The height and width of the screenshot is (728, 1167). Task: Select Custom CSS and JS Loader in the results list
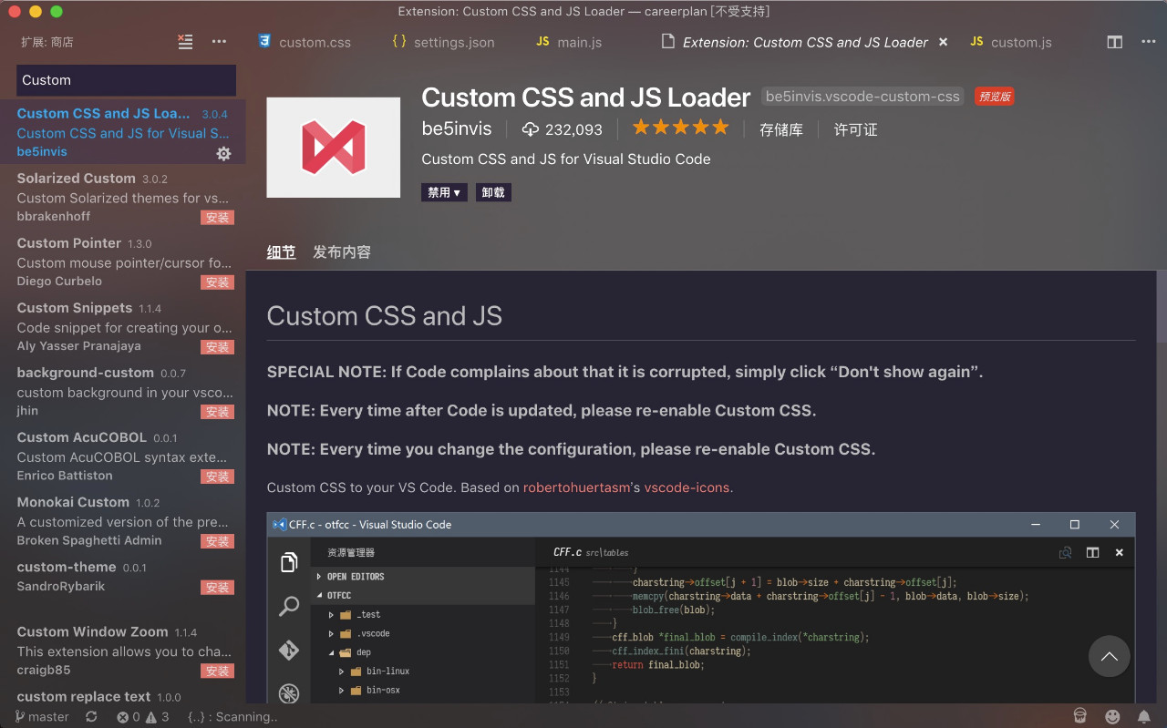coord(122,132)
